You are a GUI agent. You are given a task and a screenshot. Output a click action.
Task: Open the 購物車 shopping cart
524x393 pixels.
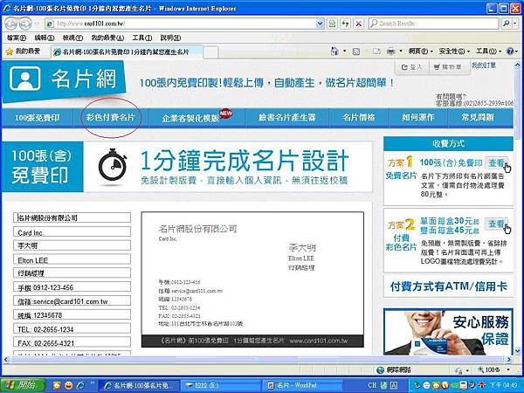pyautogui.click(x=447, y=67)
